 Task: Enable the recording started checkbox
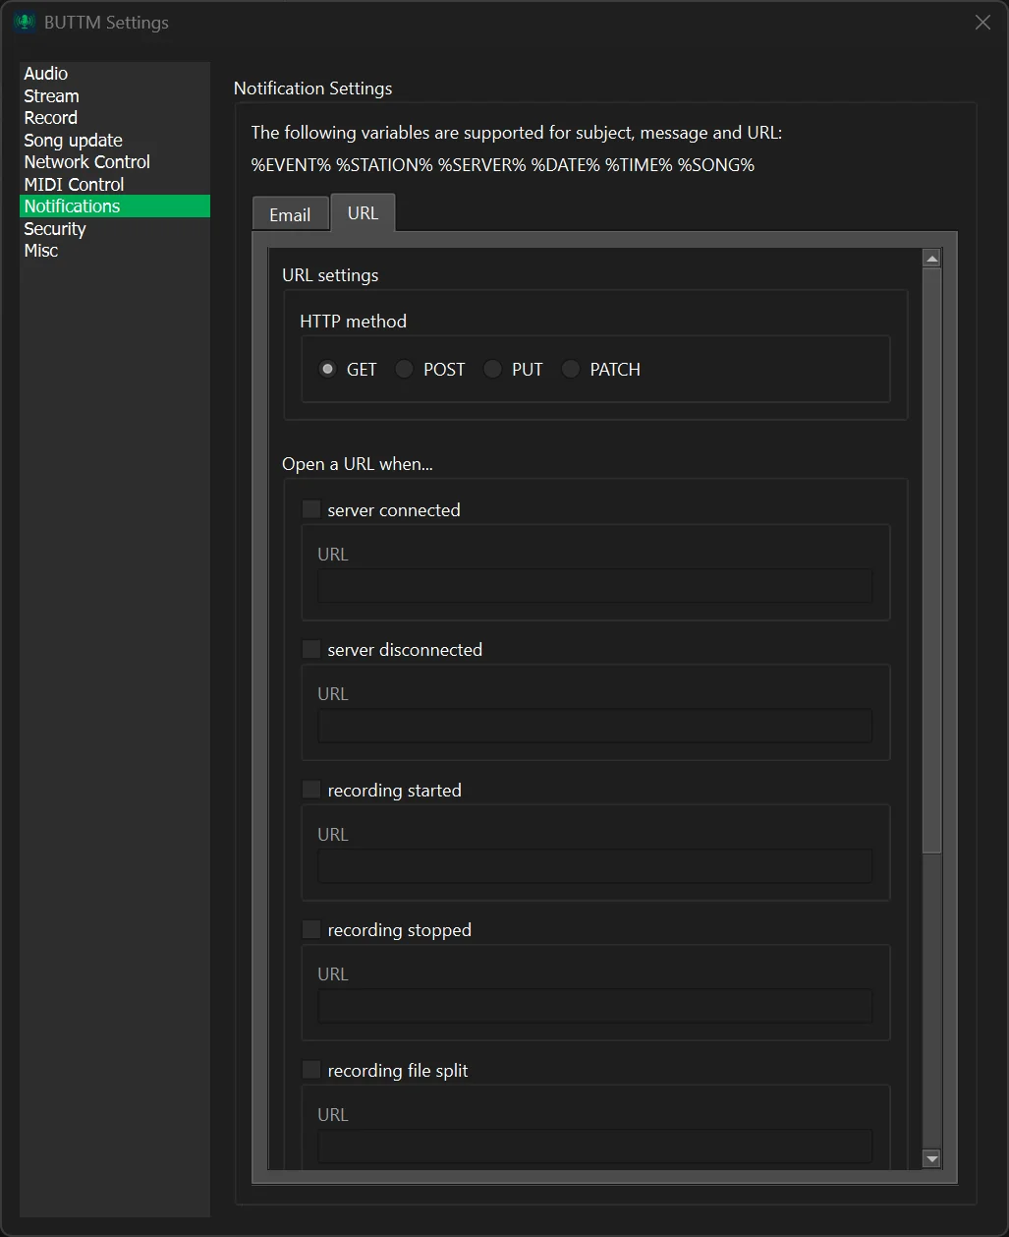311,790
